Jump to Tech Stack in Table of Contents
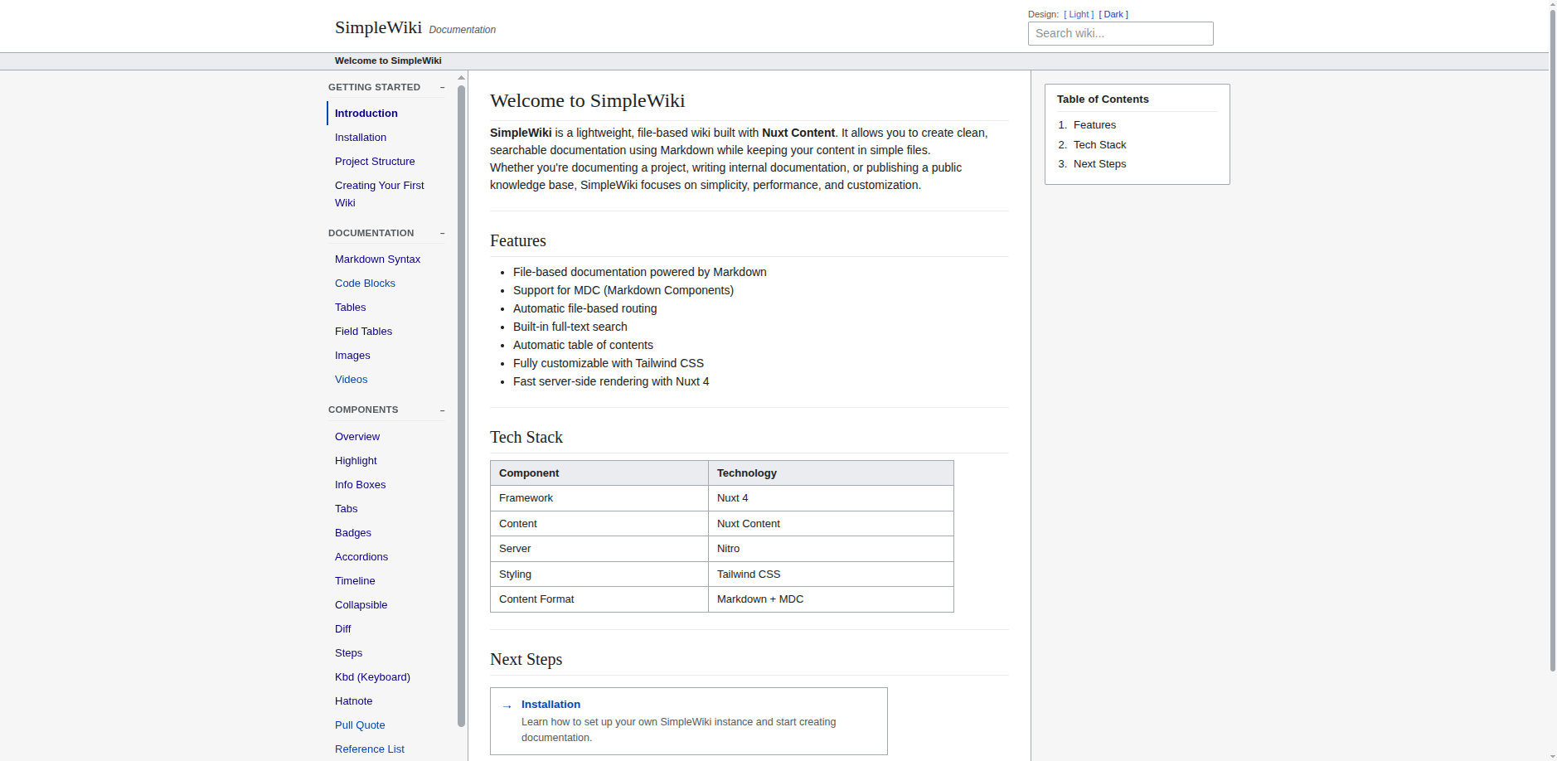Screen dimensions: 1557x761 tap(1099, 145)
